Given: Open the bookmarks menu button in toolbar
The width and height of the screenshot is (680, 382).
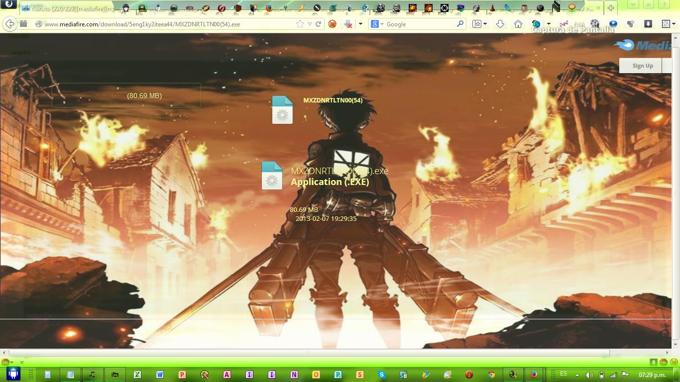Looking at the screenshot, I should (x=479, y=24).
